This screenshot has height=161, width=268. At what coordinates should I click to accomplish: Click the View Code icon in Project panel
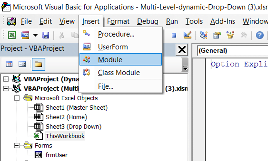click(x=9, y=64)
